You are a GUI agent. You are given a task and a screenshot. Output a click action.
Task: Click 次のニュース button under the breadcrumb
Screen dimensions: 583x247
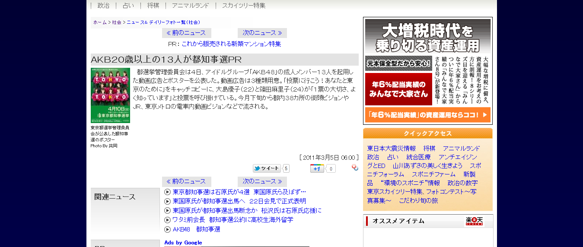[x=262, y=33]
